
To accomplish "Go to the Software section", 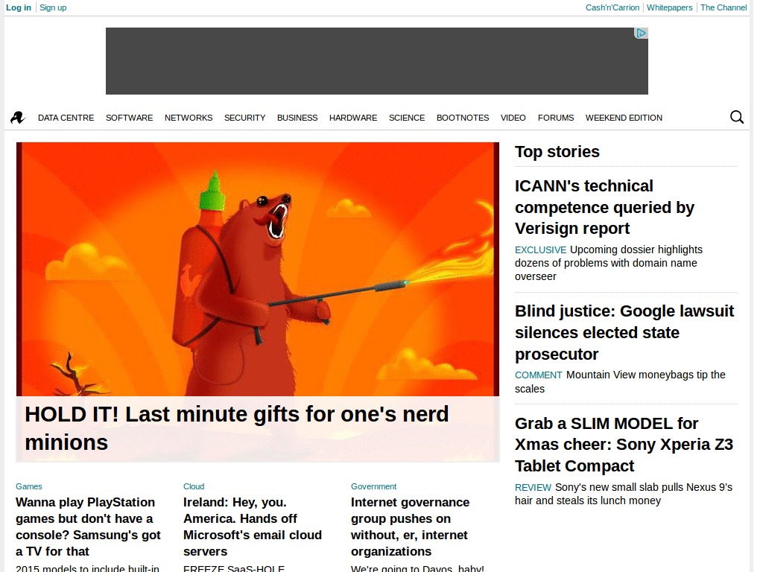I will 130,118.
